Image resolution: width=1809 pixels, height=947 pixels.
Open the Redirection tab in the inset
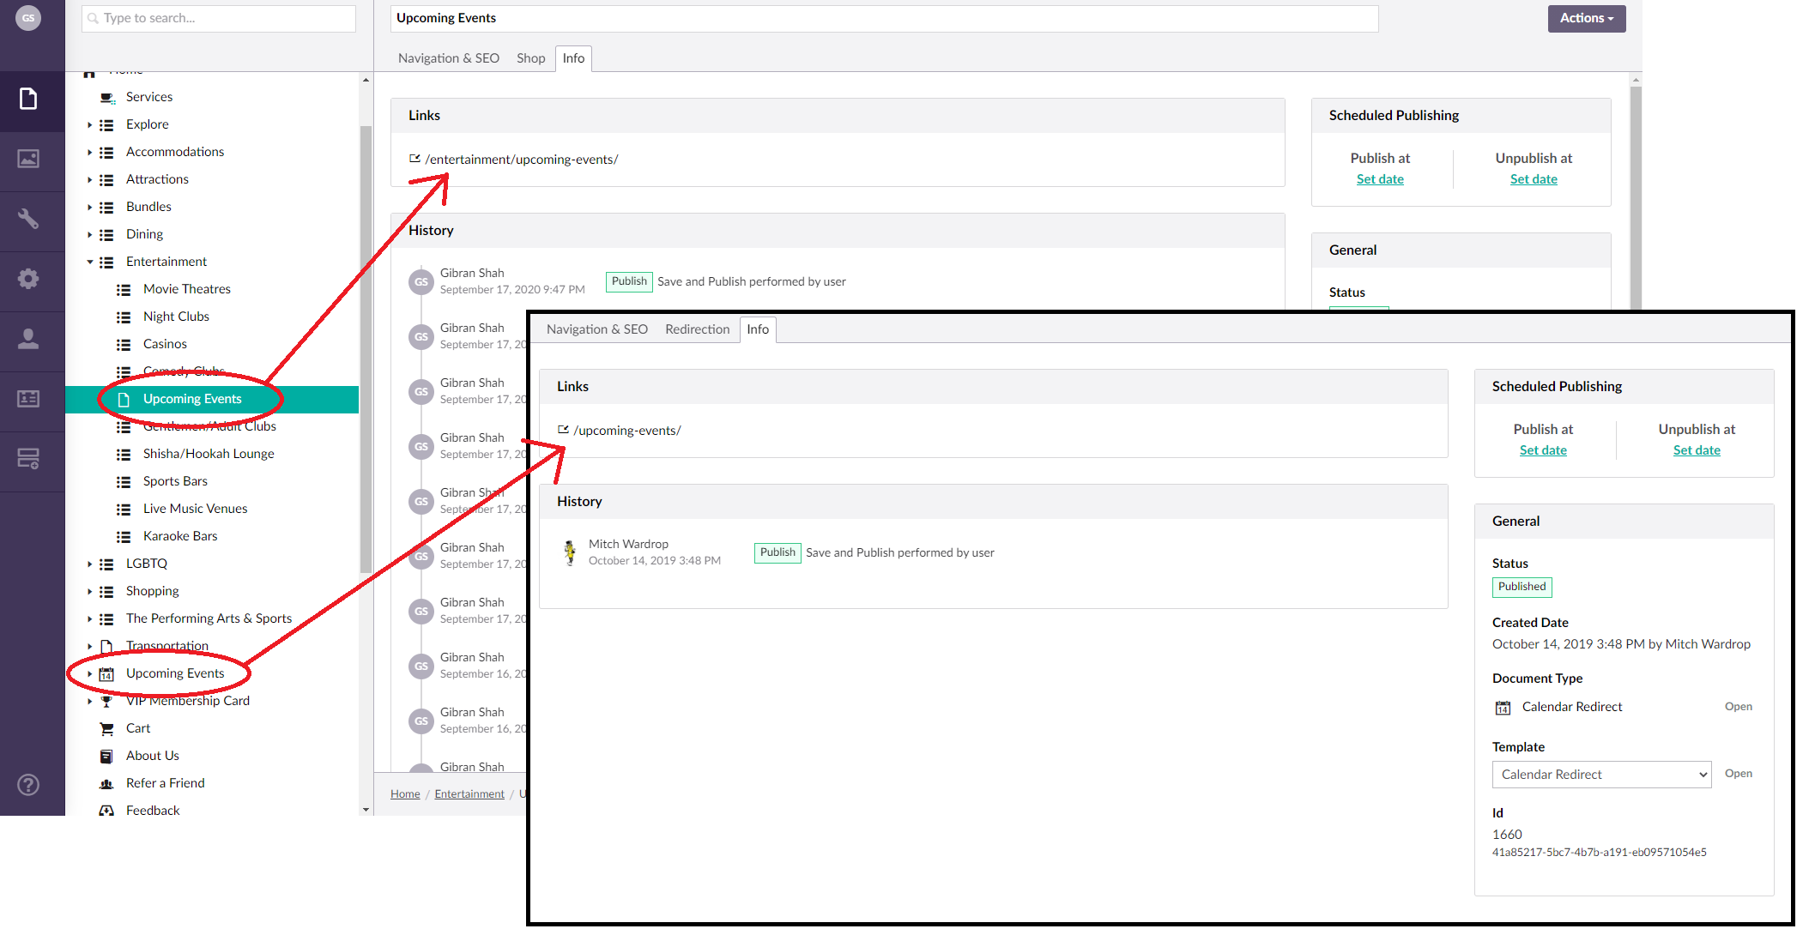697,329
